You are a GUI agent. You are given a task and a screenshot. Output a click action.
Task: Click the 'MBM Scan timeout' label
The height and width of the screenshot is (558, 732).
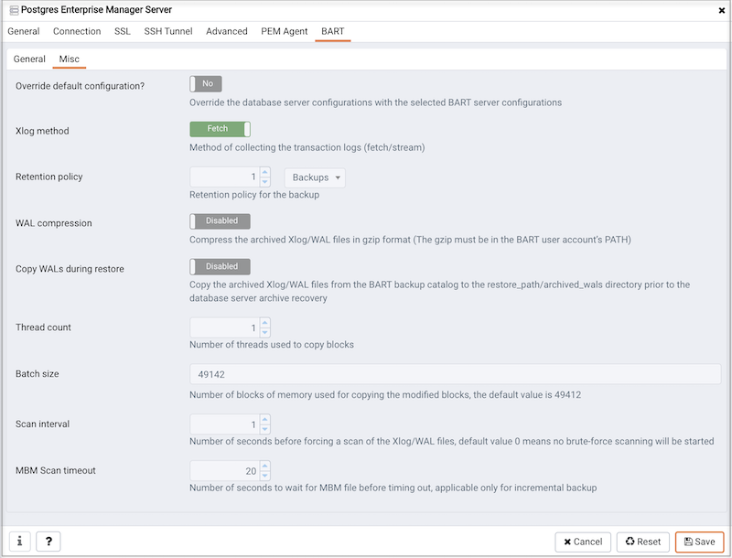pyautogui.click(x=56, y=470)
